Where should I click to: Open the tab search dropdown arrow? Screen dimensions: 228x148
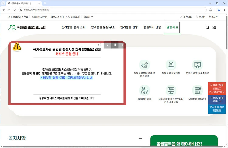click(x=3, y=3)
